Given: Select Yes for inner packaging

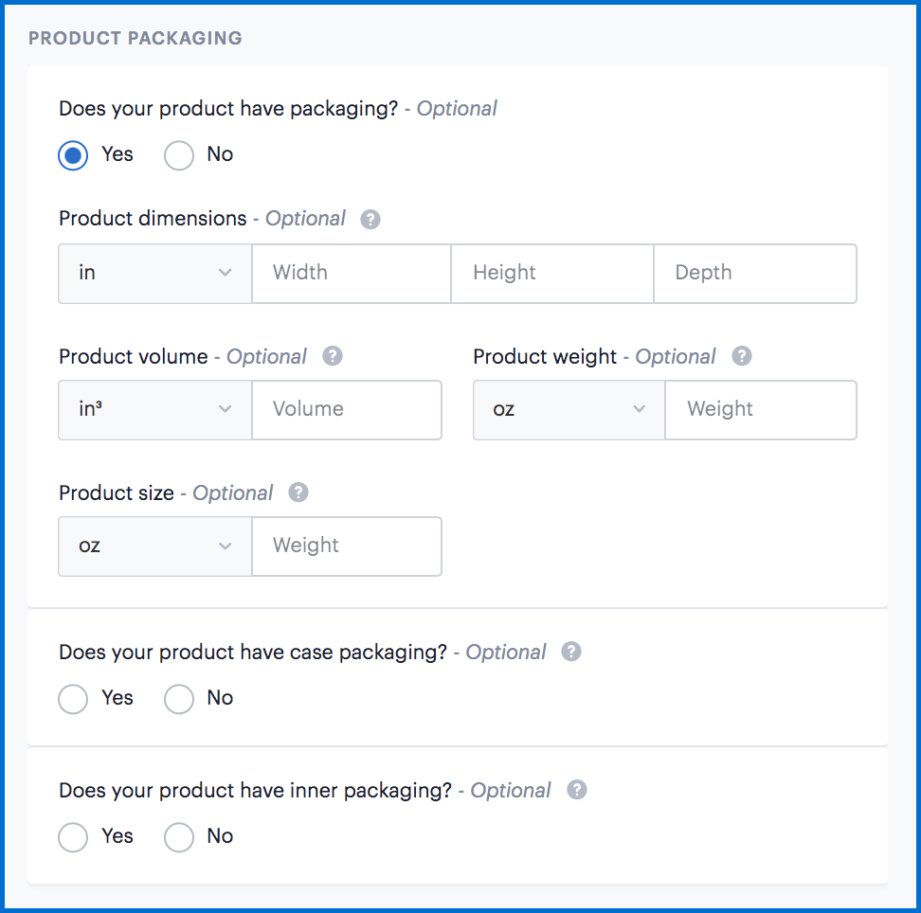Looking at the screenshot, I should (x=73, y=837).
